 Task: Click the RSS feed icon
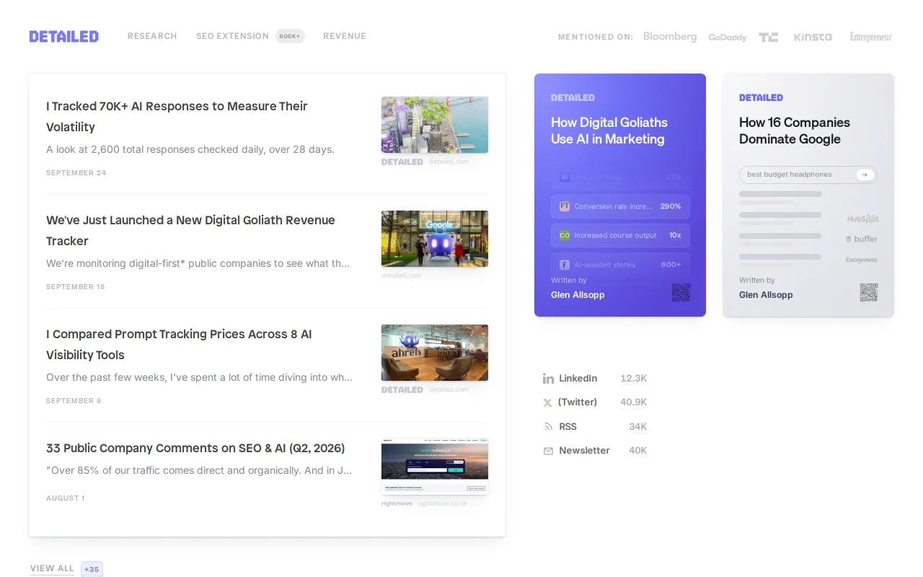548,427
